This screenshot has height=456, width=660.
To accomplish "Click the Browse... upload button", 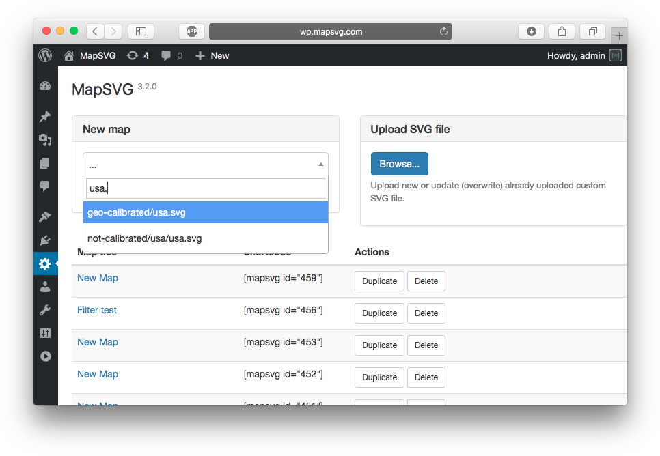I will click(x=400, y=164).
